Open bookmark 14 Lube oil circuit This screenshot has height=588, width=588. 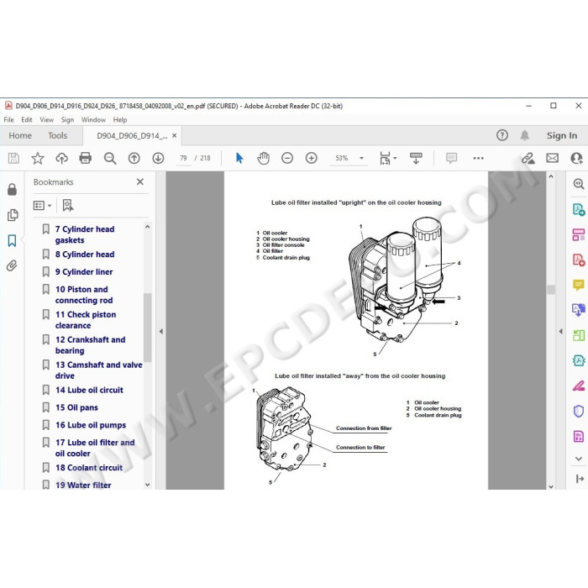point(89,390)
